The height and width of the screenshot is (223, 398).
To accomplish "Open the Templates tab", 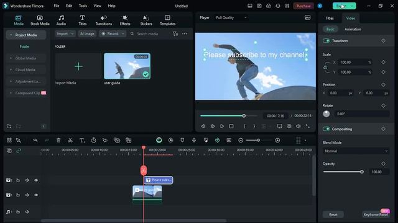I will tap(167, 20).
